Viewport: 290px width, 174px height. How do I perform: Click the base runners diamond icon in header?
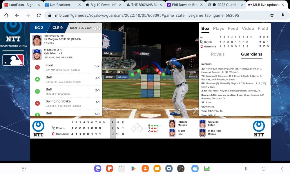pyautogui.click(x=97, y=28)
